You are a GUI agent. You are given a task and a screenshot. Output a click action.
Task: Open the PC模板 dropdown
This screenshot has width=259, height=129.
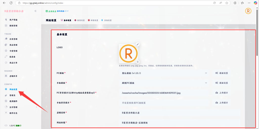click(164, 73)
